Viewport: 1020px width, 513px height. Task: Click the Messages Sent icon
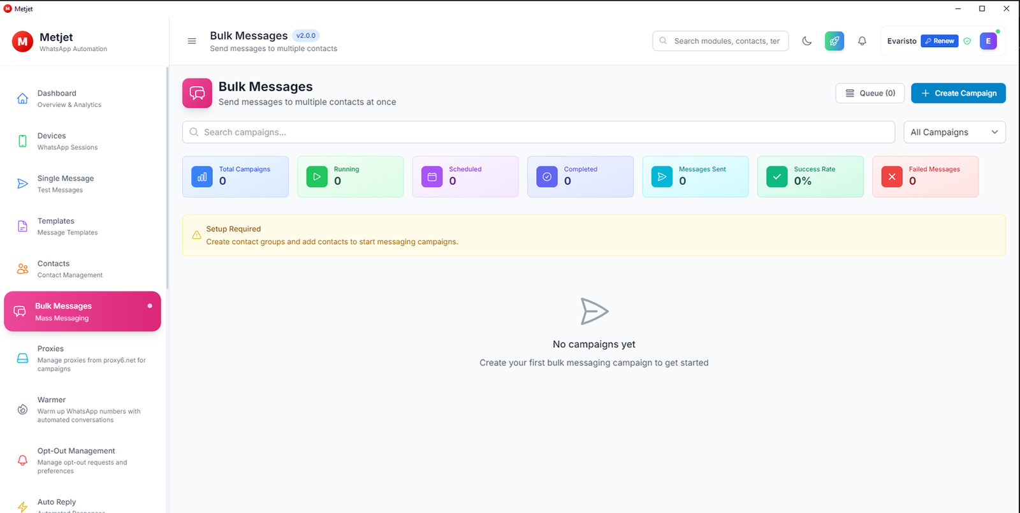click(662, 177)
